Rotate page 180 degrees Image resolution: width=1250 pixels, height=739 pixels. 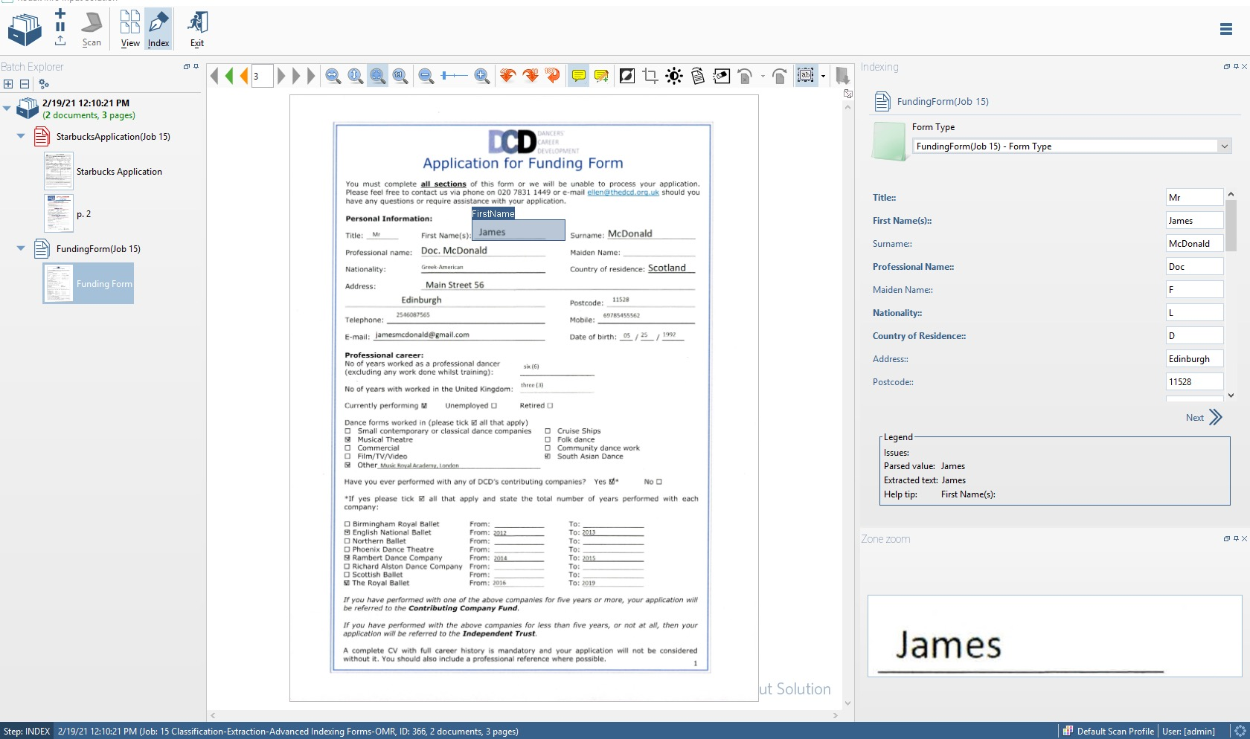coord(552,75)
